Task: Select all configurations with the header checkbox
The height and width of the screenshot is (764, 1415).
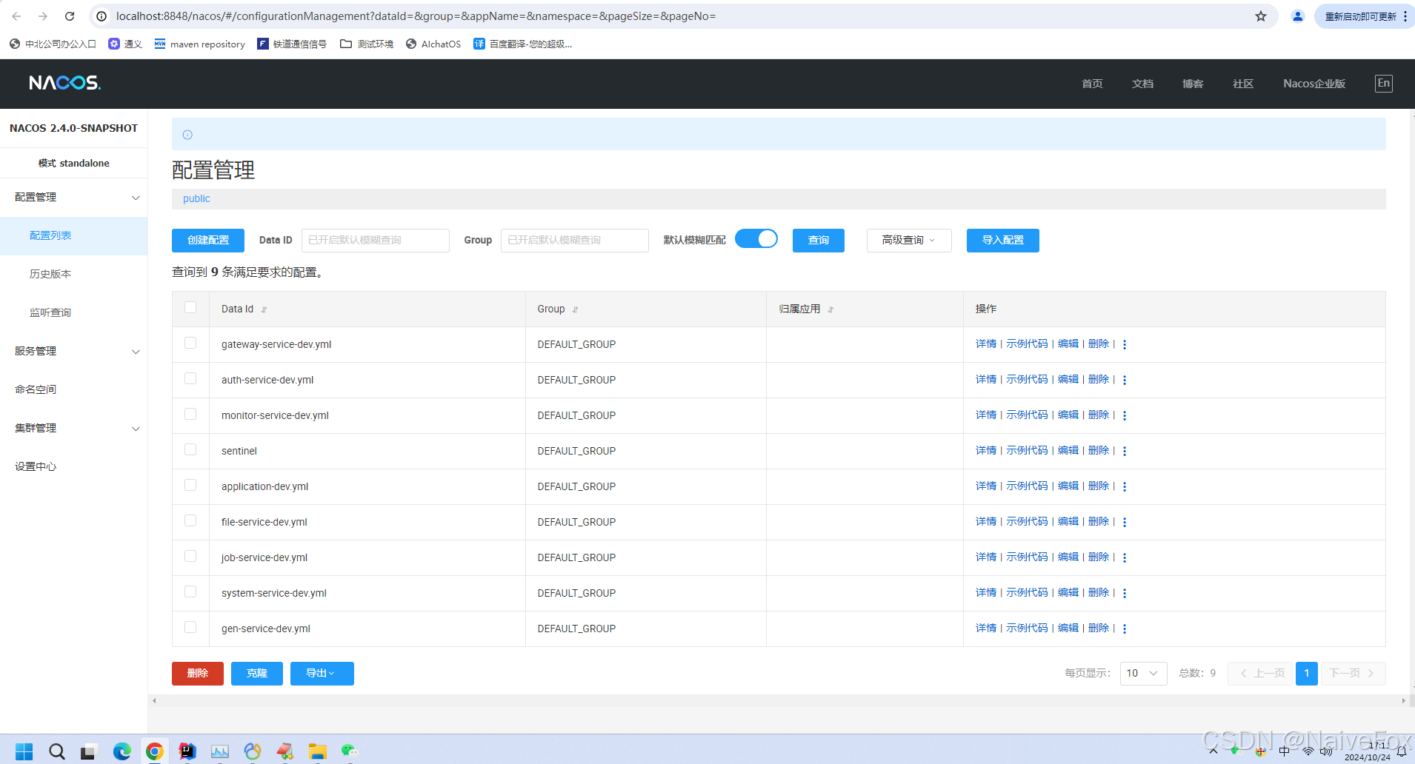Action: pos(190,306)
